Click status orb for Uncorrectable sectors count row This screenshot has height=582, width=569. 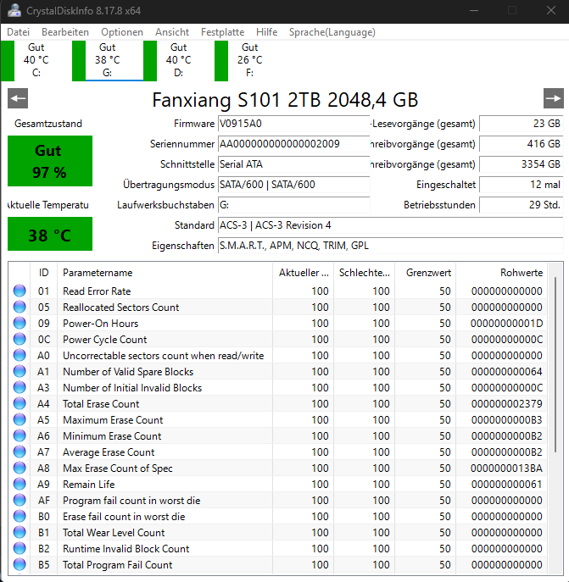(20, 355)
